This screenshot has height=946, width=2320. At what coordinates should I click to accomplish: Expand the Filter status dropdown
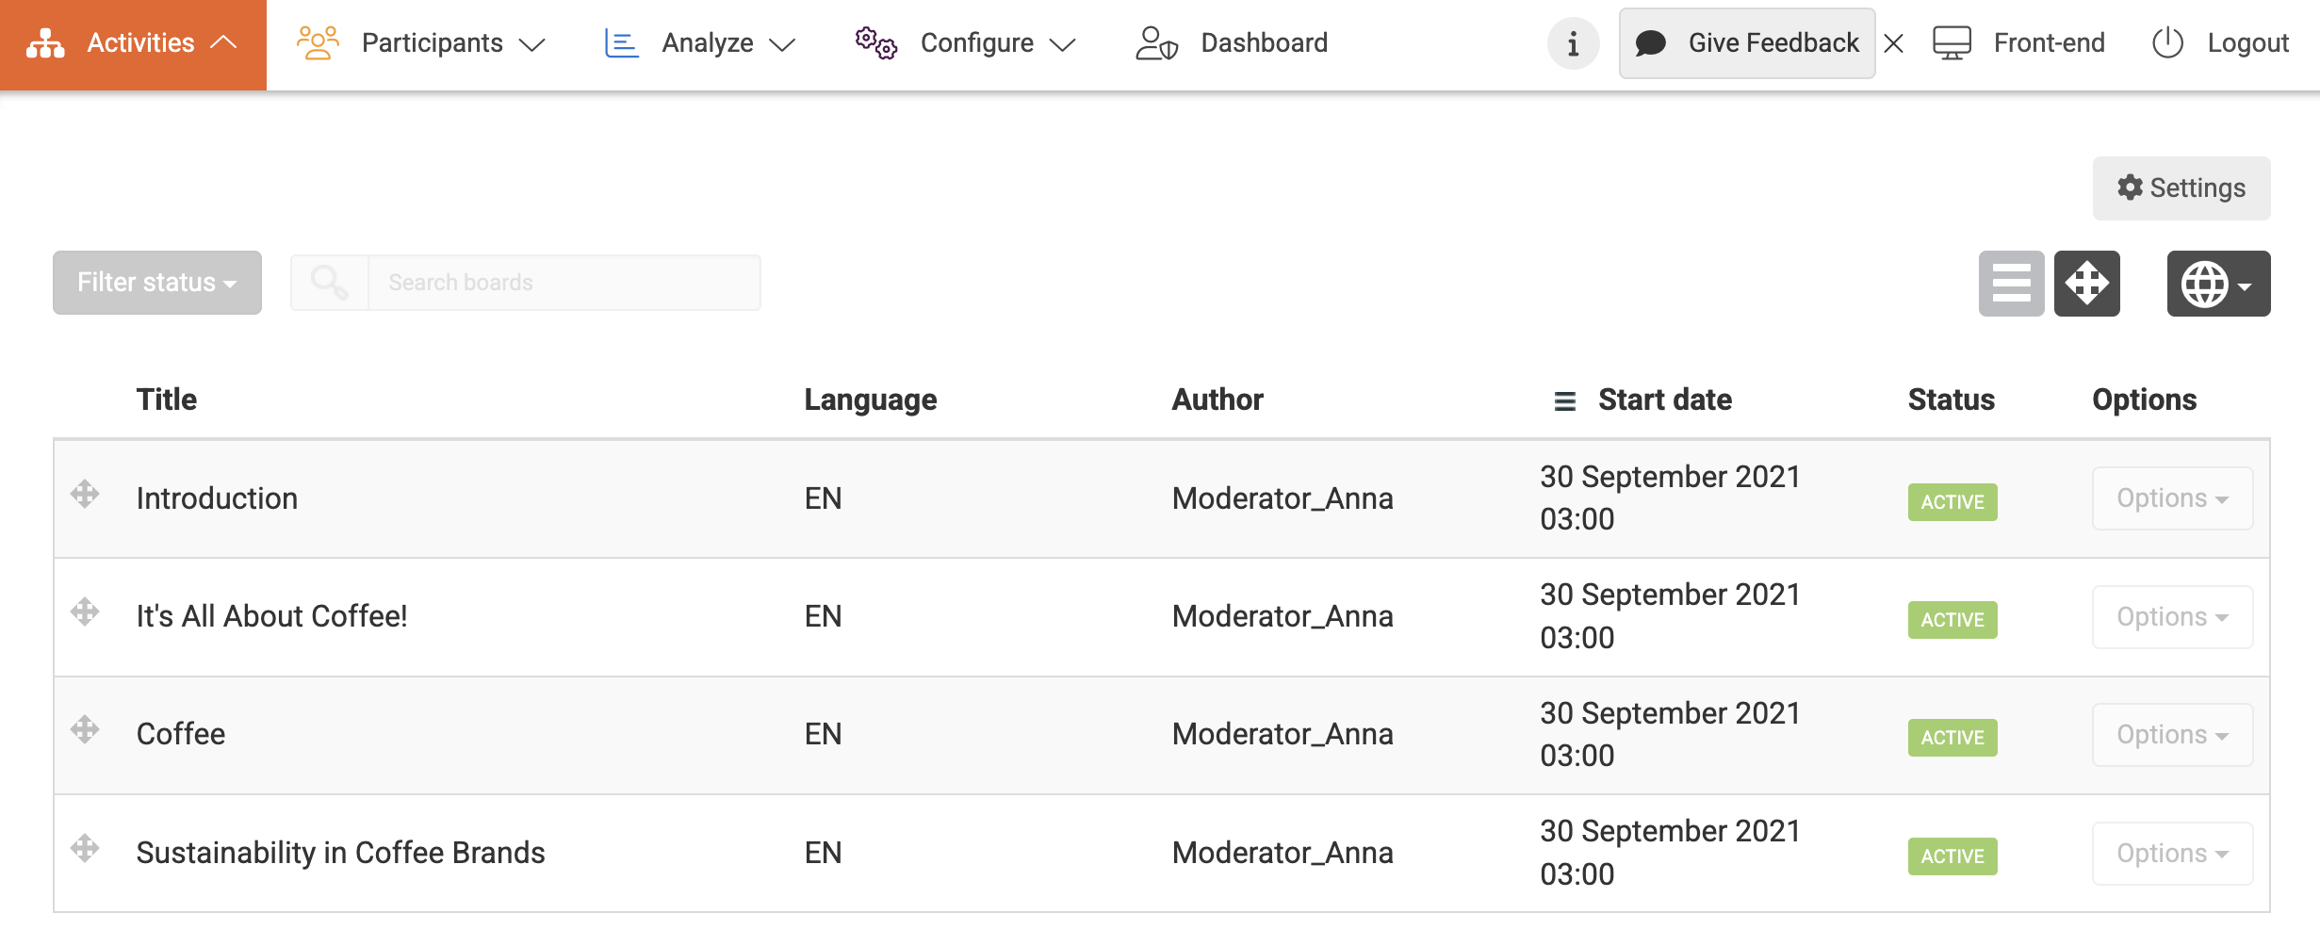point(157,283)
